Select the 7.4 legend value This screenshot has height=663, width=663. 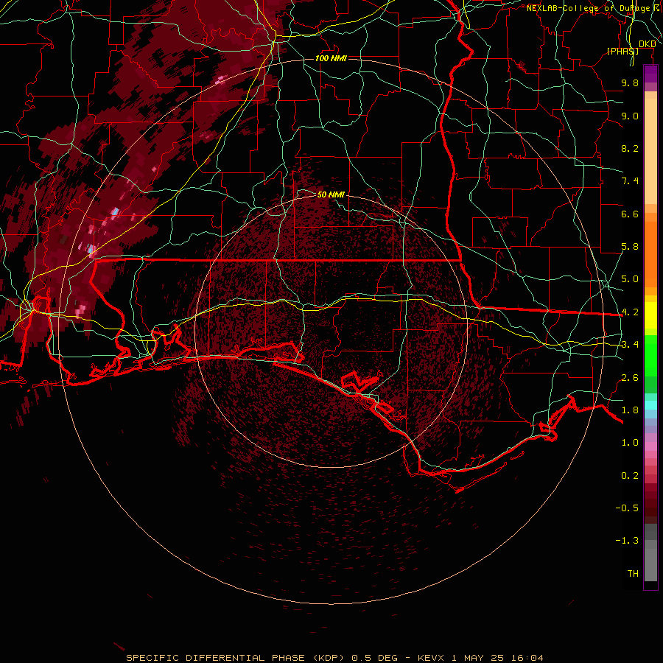pyautogui.click(x=630, y=181)
